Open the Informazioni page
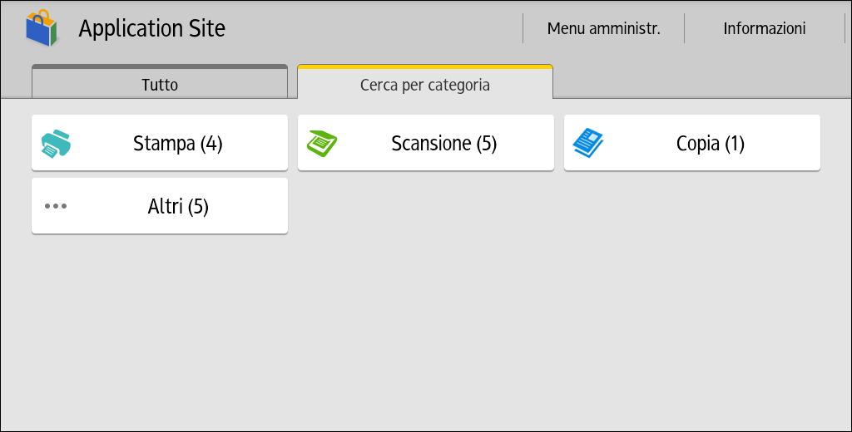The image size is (852, 432). point(764,28)
